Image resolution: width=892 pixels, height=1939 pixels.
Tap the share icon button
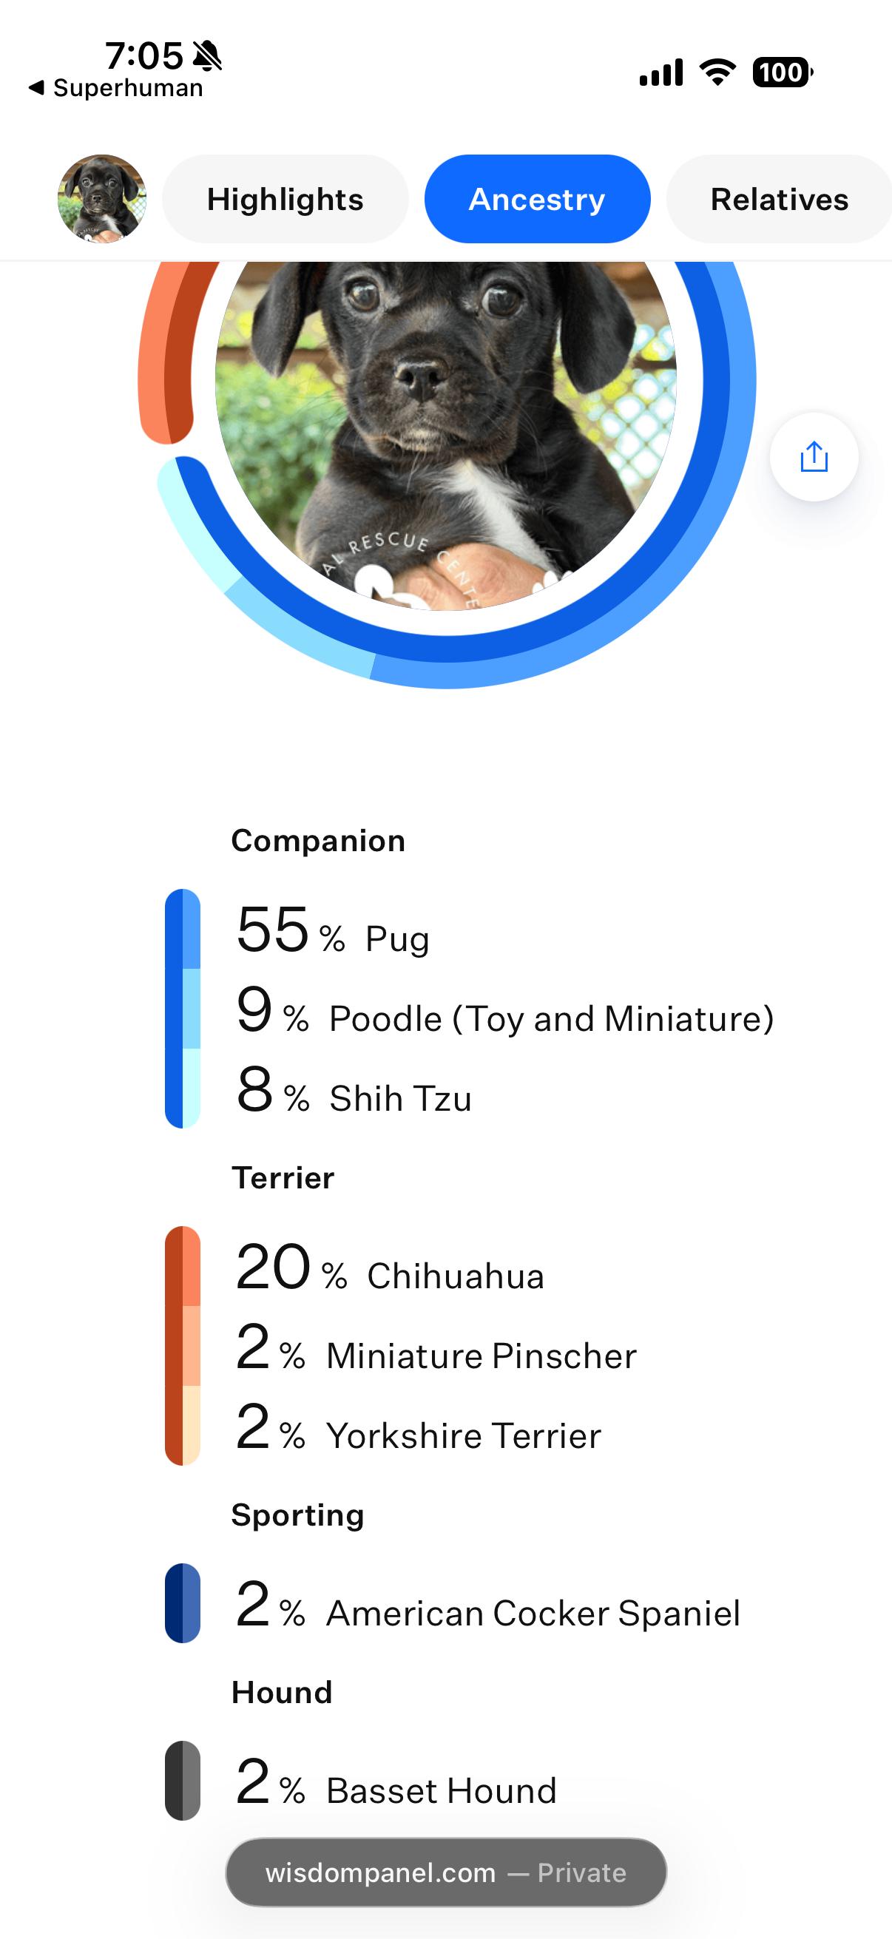(x=814, y=457)
